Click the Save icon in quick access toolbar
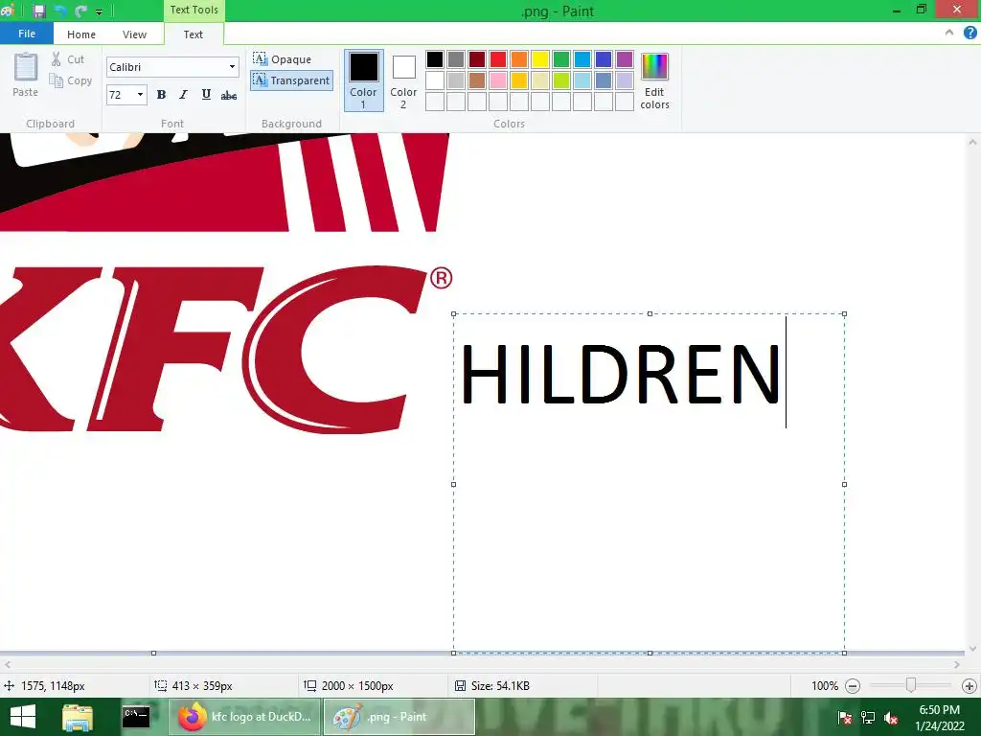Image resolution: width=981 pixels, height=736 pixels. tap(38, 11)
